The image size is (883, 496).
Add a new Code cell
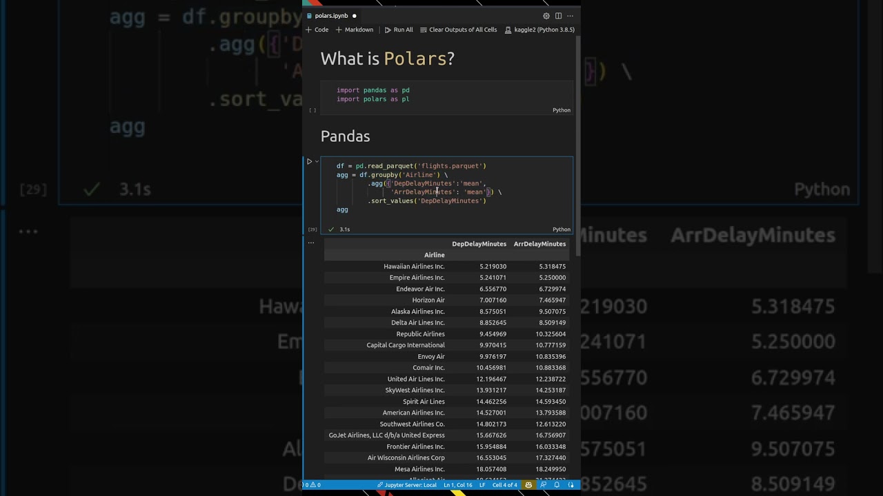317,30
